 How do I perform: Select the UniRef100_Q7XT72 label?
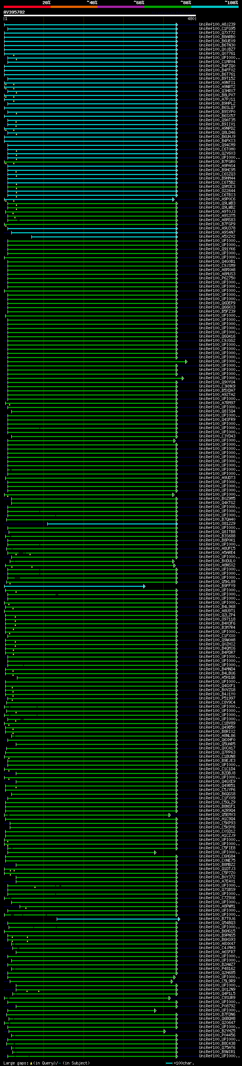click(217, 33)
